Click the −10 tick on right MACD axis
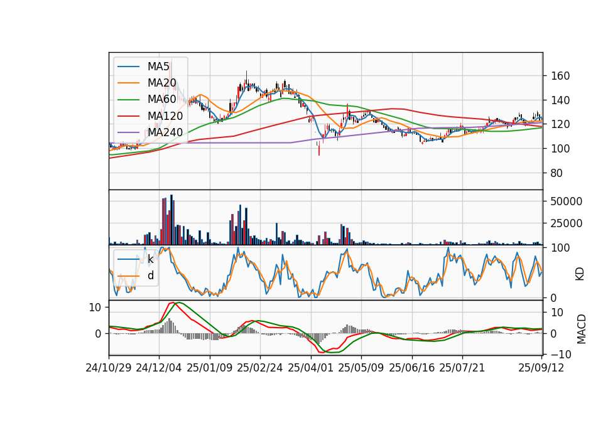This screenshot has height=433, width=603. point(560,354)
